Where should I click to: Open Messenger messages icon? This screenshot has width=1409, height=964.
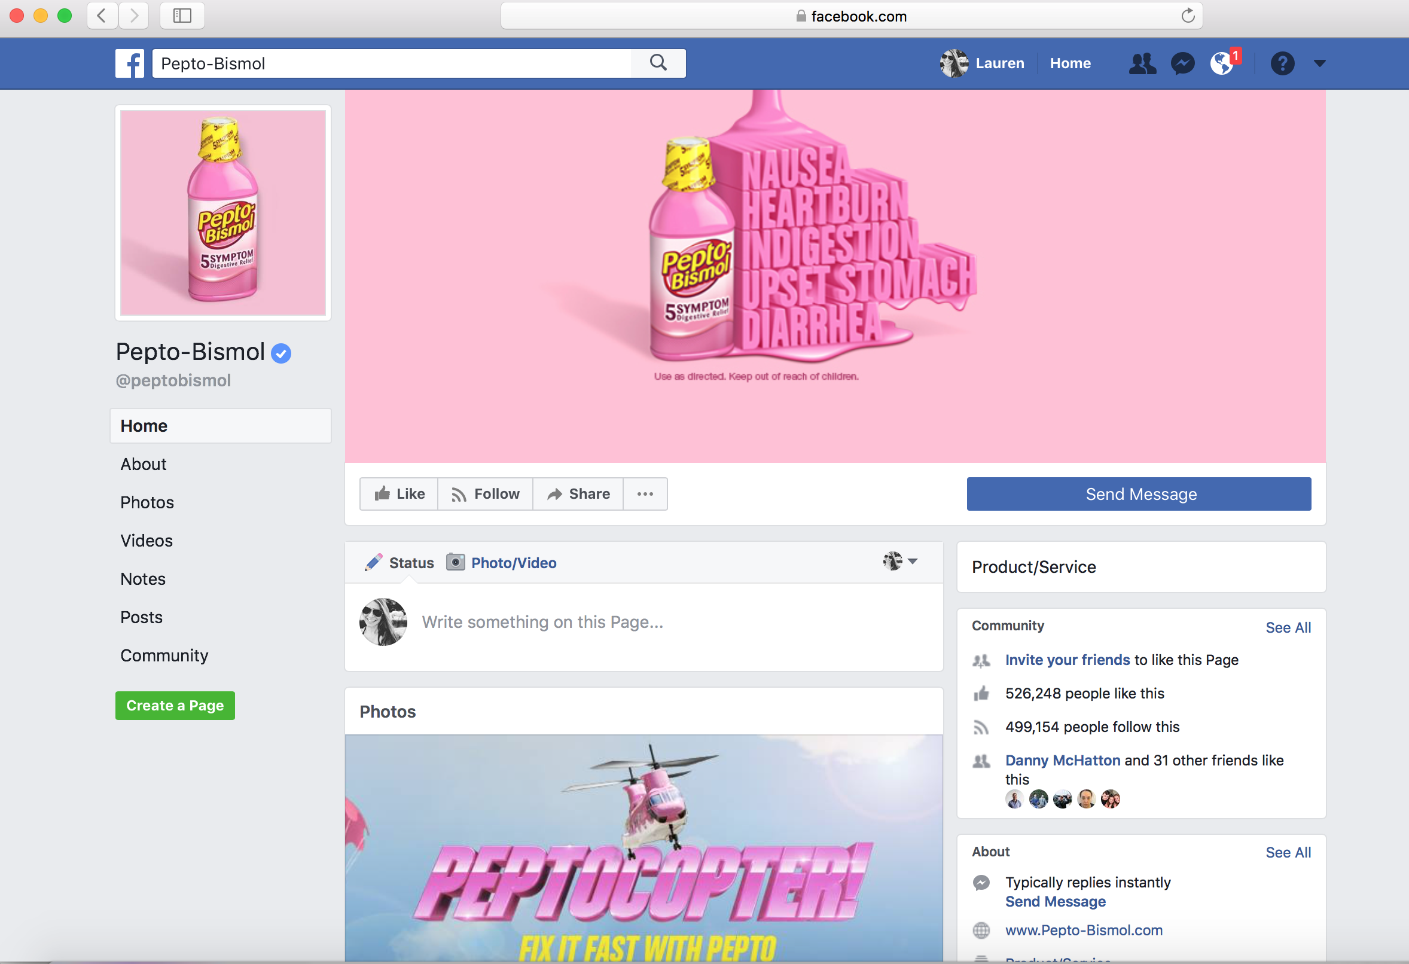1182,63
